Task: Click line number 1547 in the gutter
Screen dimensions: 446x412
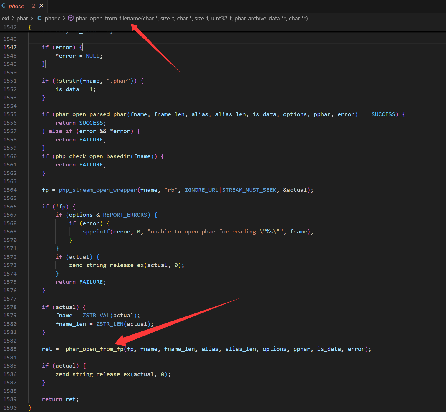Action: [10, 47]
